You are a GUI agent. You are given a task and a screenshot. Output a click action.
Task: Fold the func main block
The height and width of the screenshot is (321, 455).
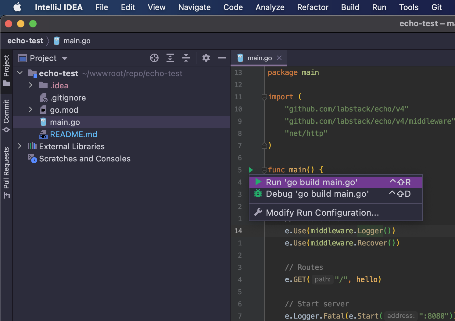(264, 170)
